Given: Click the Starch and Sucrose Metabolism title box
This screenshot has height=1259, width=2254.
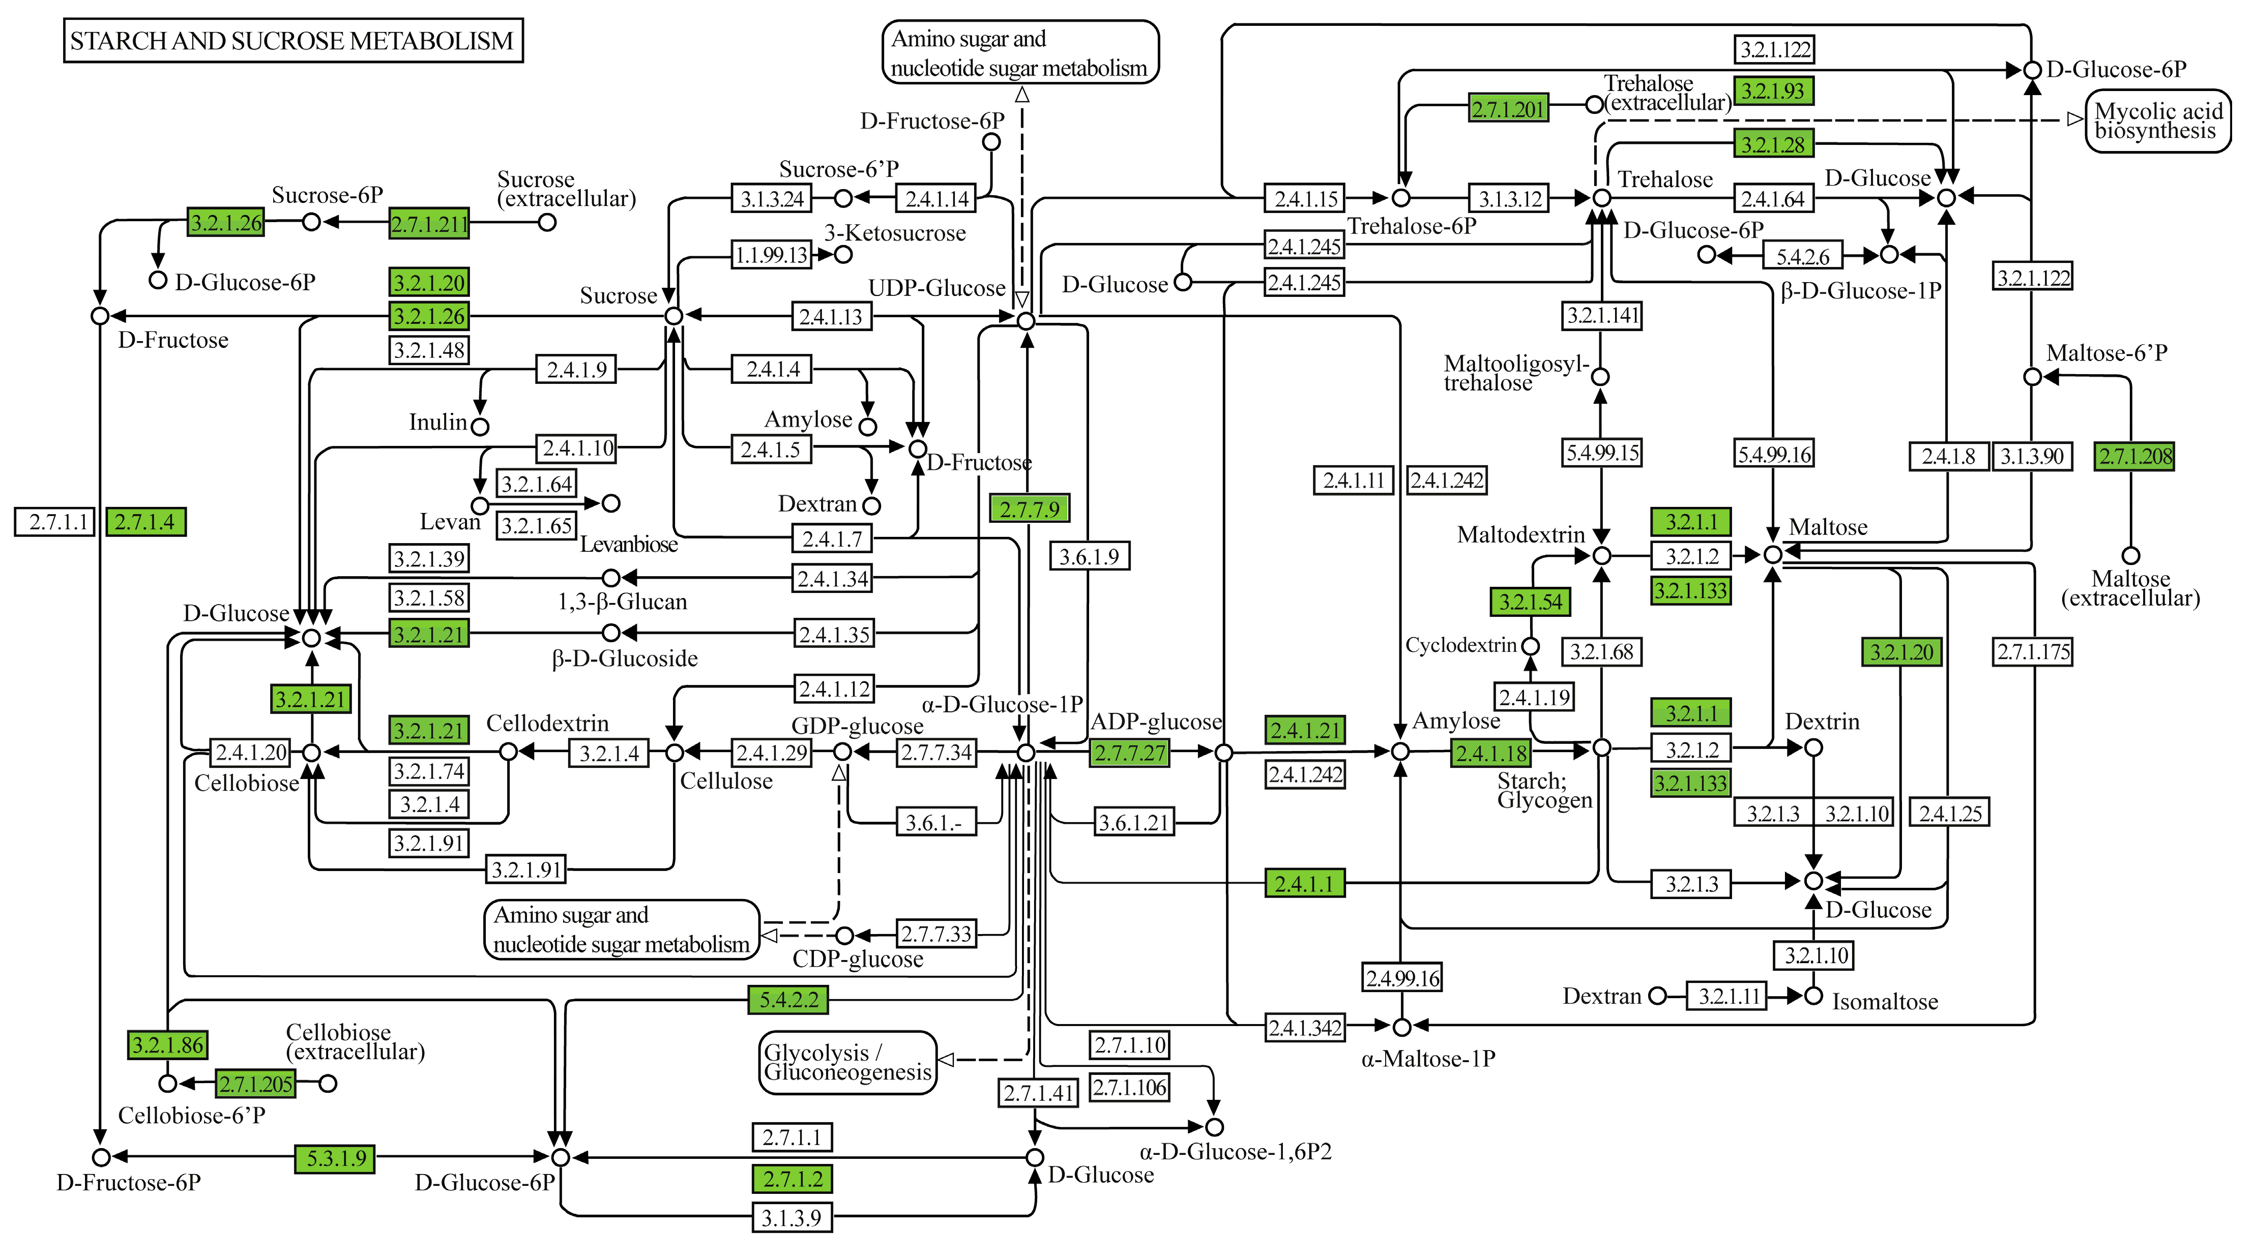Looking at the screenshot, I should point(293,40).
